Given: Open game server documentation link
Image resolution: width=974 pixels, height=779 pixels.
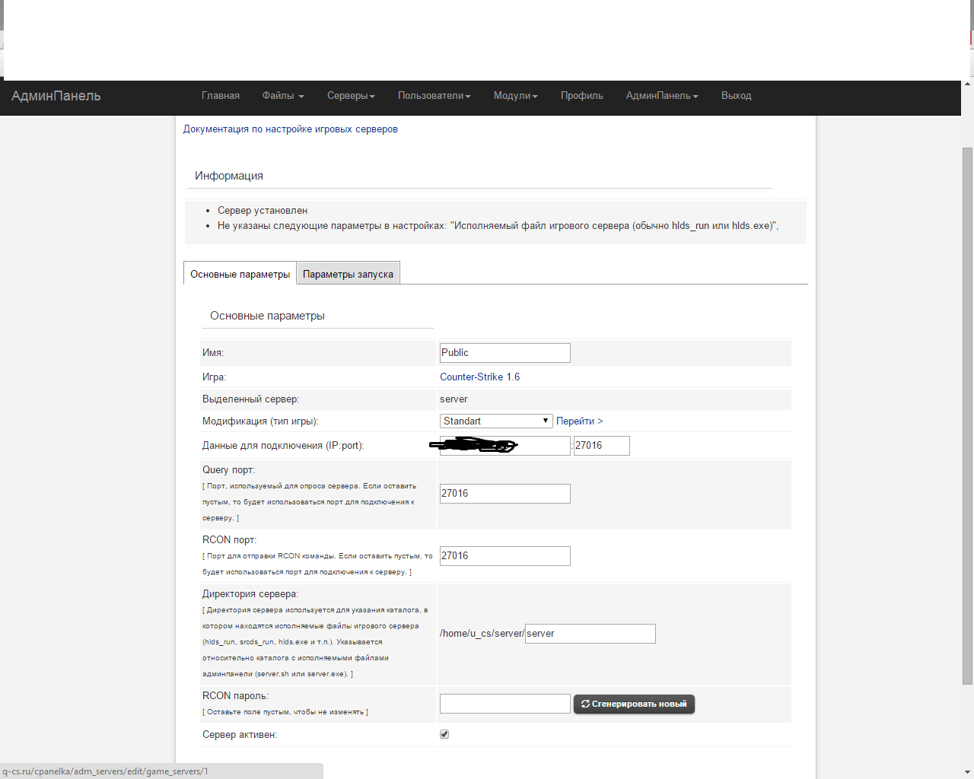Looking at the screenshot, I should [290, 129].
